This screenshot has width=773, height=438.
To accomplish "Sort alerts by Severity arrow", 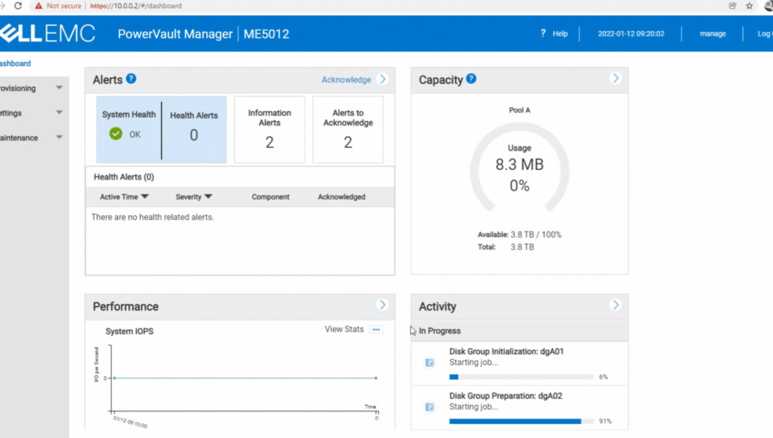I will pyautogui.click(x=208, y=196).
